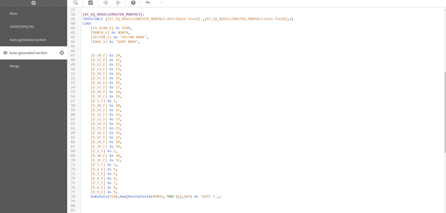446x213 pixels.
Task: Click the "DATE 1" alias string
Action: coord(208,197)
